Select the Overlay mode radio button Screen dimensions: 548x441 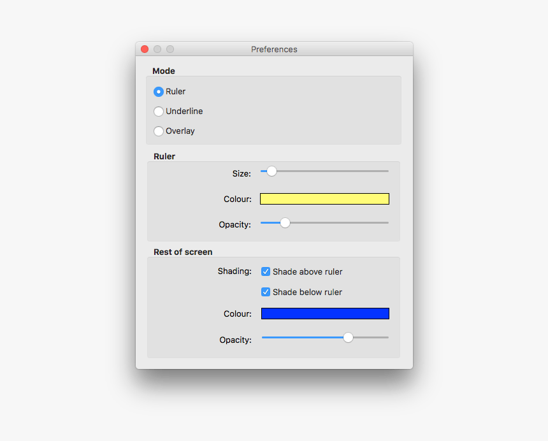[158, 131]
